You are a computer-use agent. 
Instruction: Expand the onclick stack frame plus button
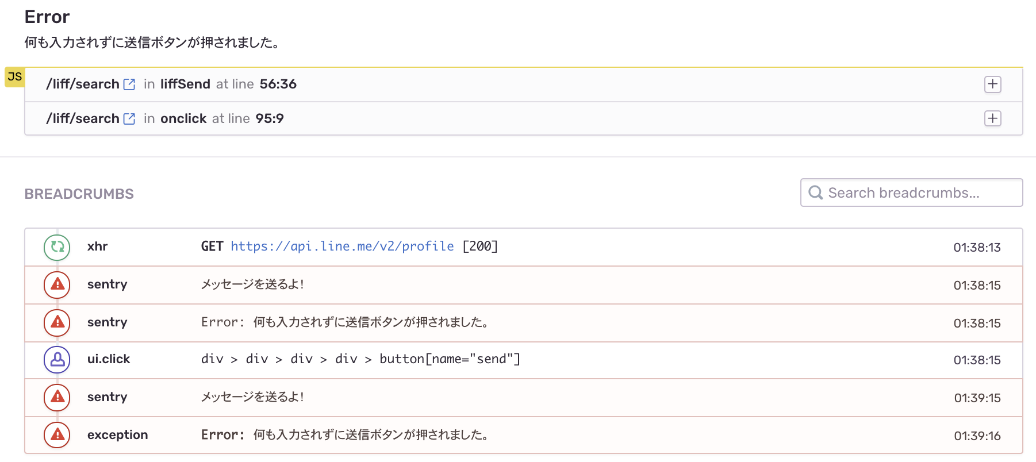click(992, 118)
